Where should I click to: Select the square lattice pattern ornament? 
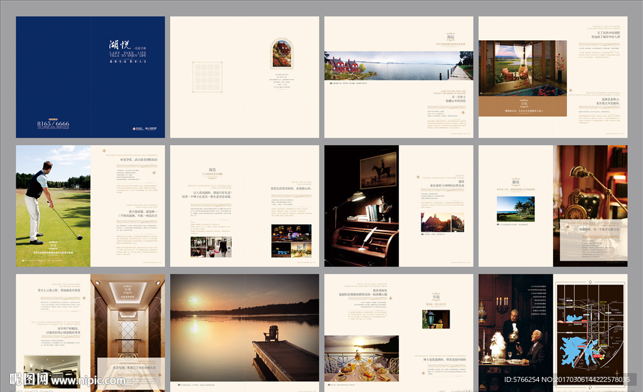point(207,77)
